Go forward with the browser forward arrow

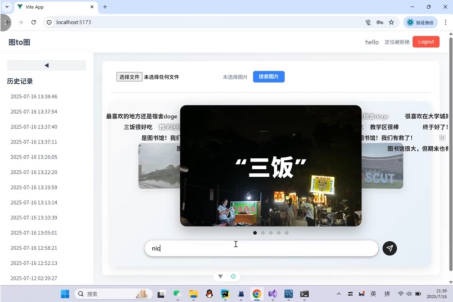pyautogui.click(x=20, y=22)
